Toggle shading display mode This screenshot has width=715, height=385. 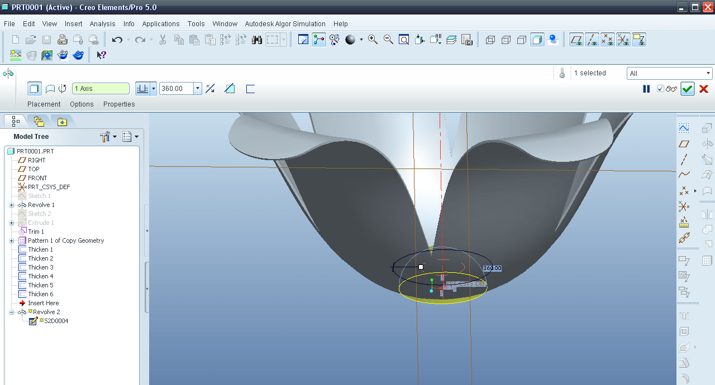pyautogui.click(x=537, y=40)
